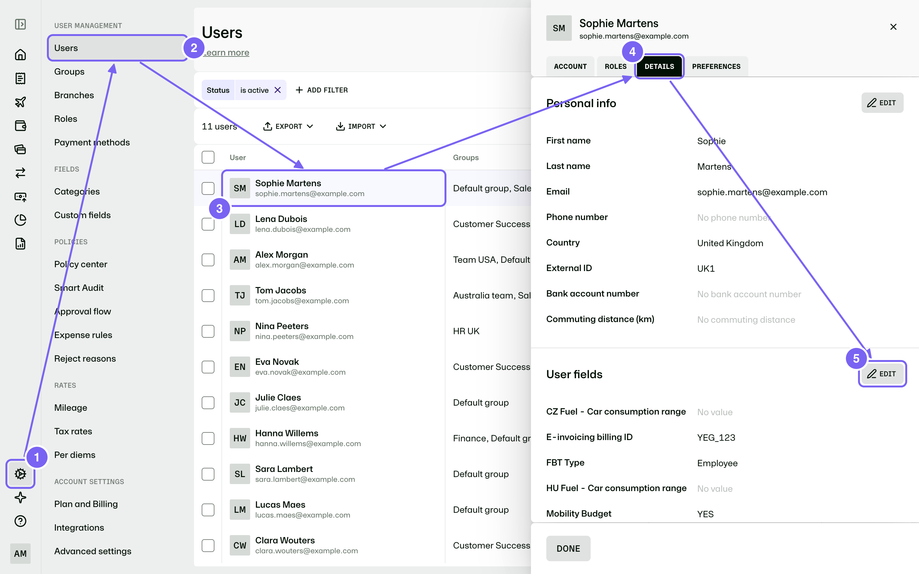Open the expenses receipt icon
Image resolution: width=919 pixels, height=574 pixels.
(20, 78)
